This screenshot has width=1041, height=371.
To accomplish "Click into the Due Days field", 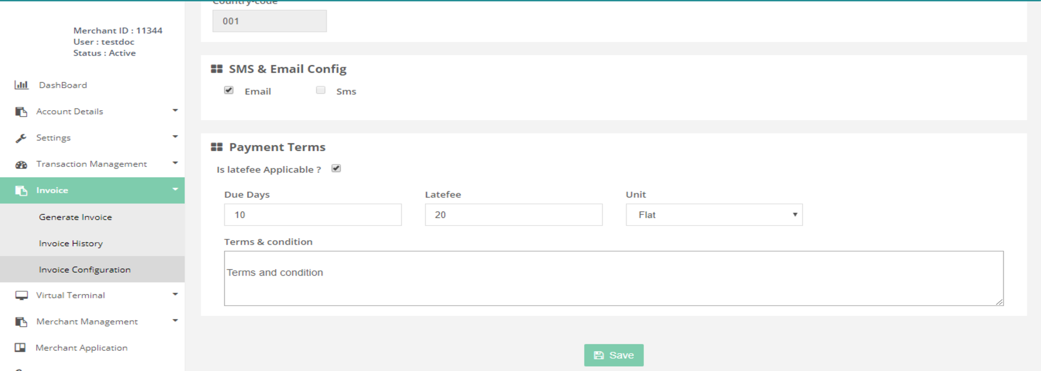I will coord(312,215).
